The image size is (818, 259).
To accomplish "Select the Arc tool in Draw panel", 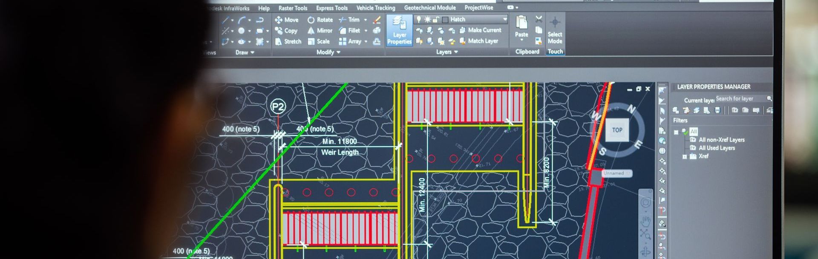I will [242, 20].
